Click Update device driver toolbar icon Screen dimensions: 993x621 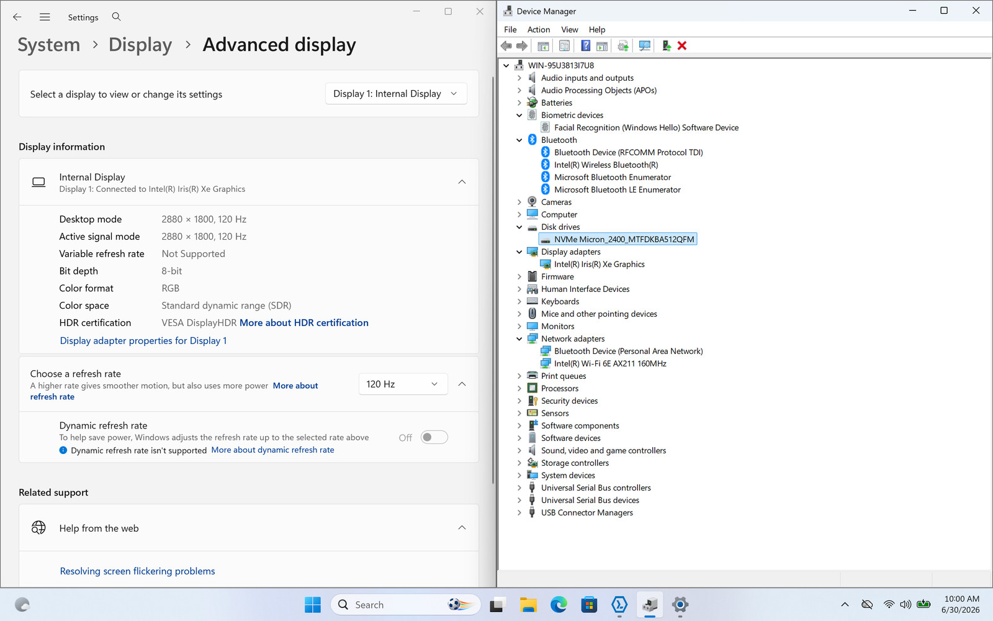pyautogui.click(x=623, y=46)
